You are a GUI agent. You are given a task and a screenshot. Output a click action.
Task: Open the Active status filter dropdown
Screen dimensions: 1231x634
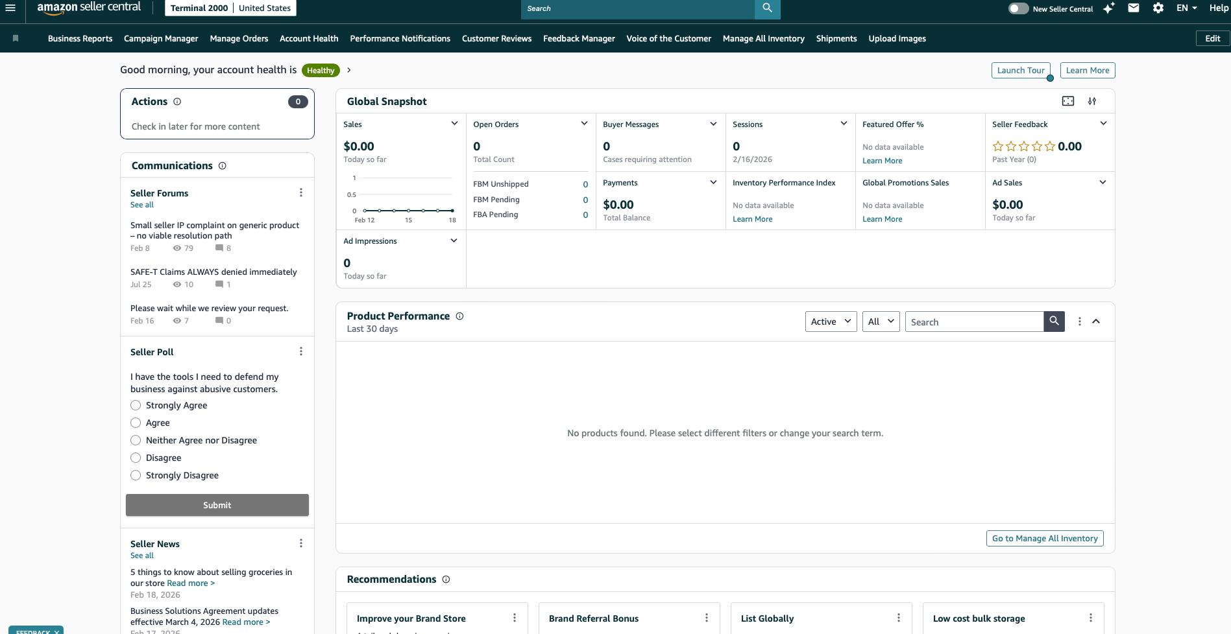(831, 322)
